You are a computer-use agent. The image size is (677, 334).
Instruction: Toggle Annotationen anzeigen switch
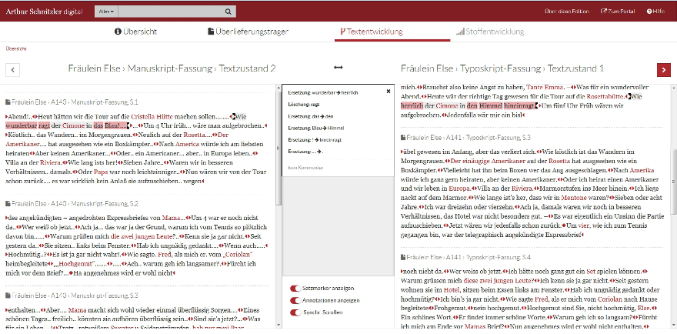295,300
